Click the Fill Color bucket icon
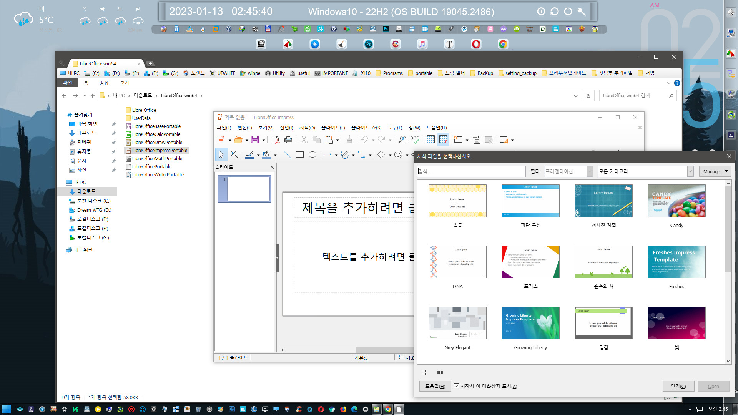The height and width of the screenshot is (415, 738). click(266, 154)
